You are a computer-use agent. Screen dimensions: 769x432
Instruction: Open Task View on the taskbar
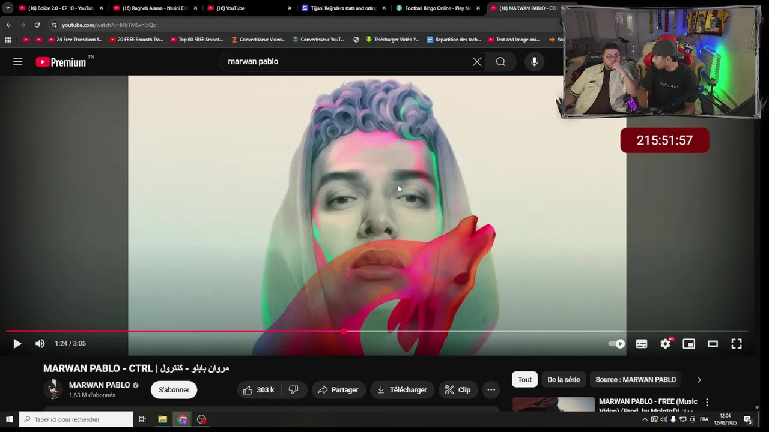point(142,419)
